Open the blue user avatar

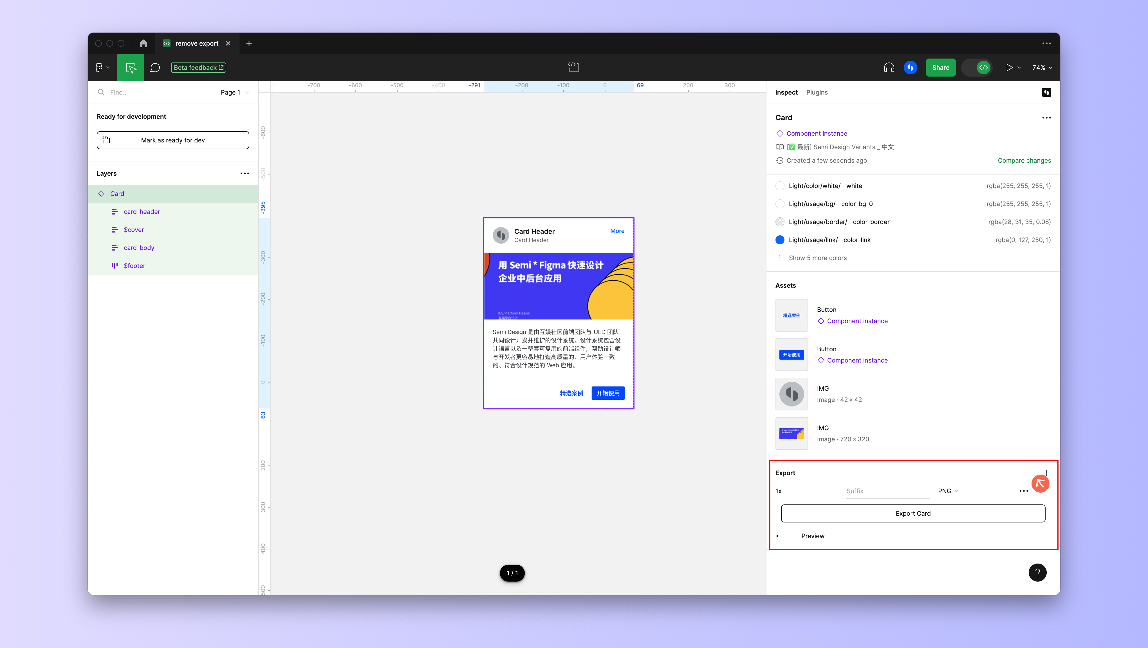click(910, 67)
